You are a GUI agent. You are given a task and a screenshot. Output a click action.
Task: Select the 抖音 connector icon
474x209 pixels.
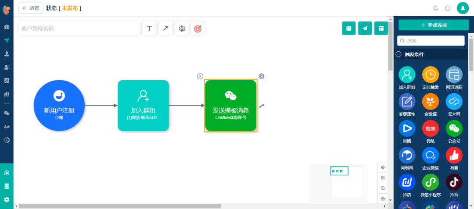(454, 182)
